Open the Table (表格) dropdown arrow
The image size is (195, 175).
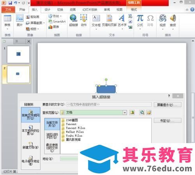tap(7, 29)
